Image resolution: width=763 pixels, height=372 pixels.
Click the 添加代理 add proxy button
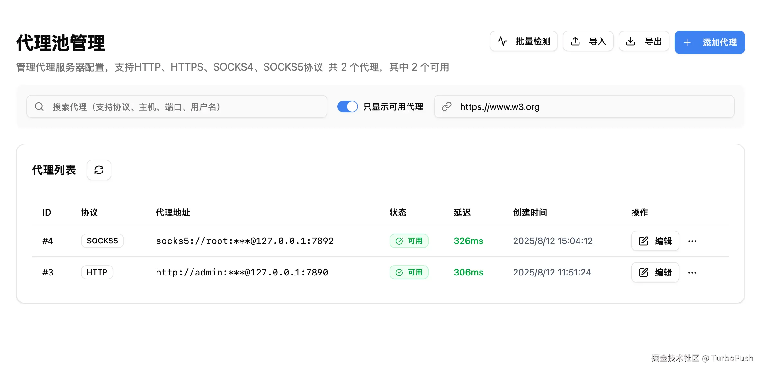click(x=710, y=42)
